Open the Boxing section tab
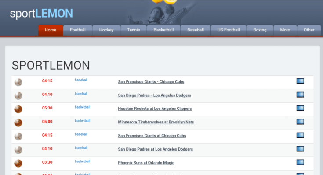 point(260,30)
